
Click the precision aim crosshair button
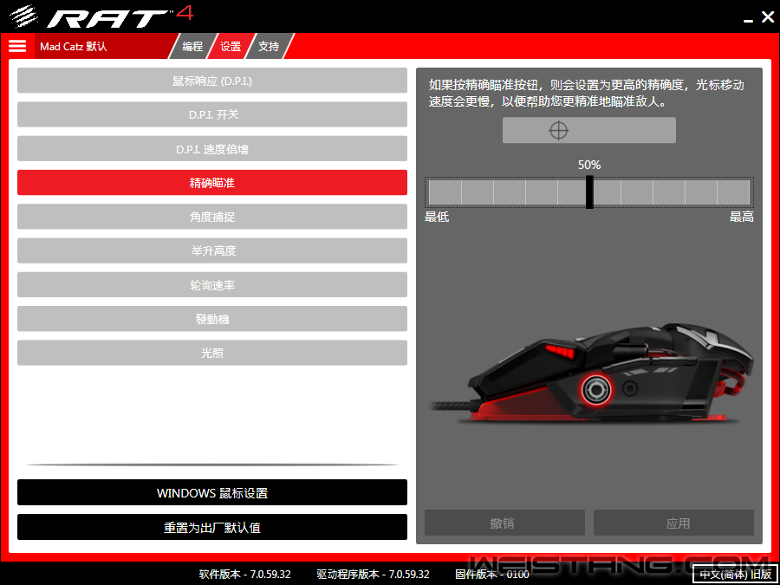(x=589, y=130)
